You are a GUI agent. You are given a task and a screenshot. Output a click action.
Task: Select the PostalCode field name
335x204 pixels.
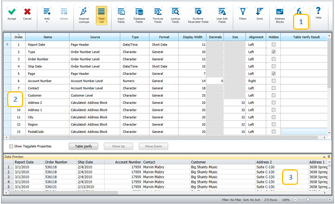[x=36, y=131]
